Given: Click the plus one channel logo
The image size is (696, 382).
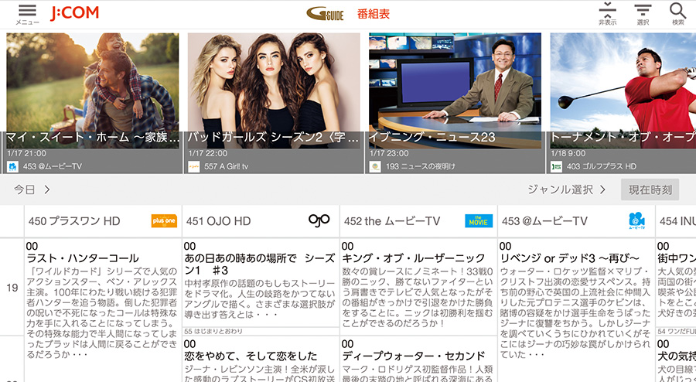Looking at the screenshot, I should [x=164, y=220].
